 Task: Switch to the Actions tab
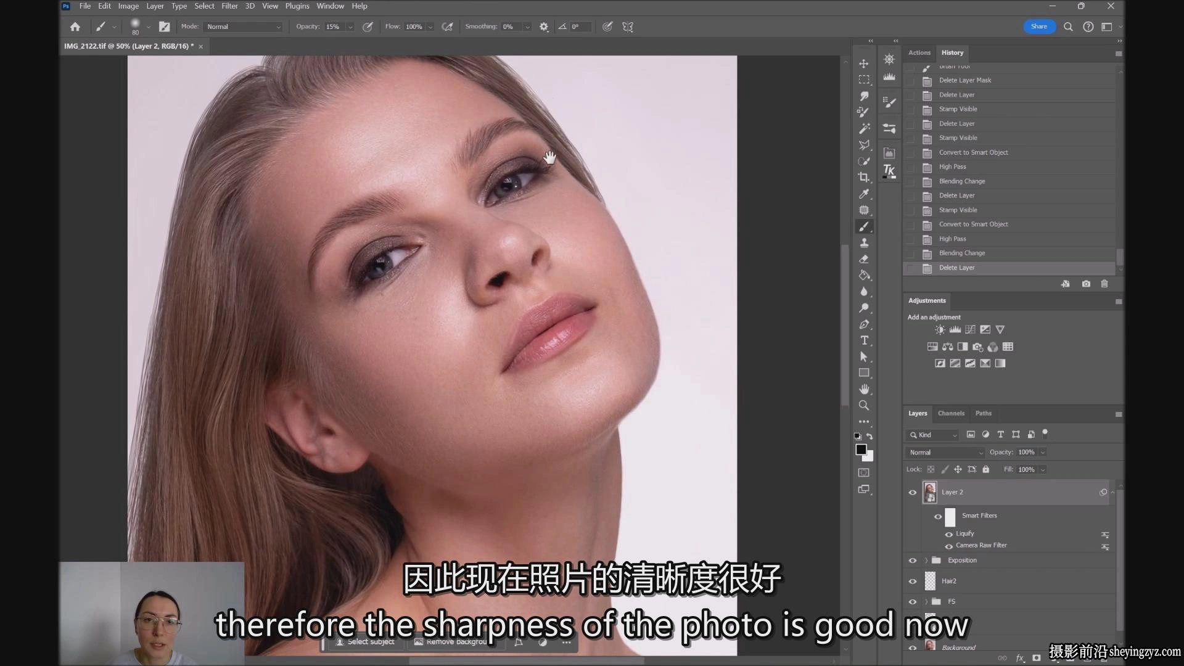click(919, 52)
